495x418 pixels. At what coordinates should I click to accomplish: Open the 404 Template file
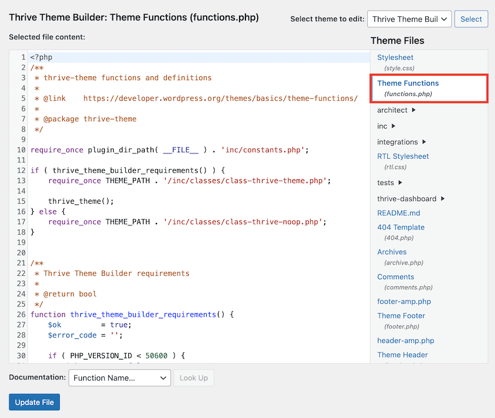(x=401, y=227)
